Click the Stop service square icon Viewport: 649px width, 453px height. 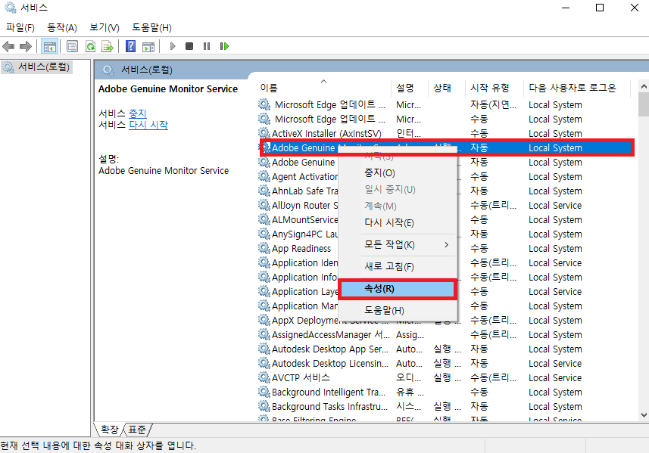coord(189,46)
